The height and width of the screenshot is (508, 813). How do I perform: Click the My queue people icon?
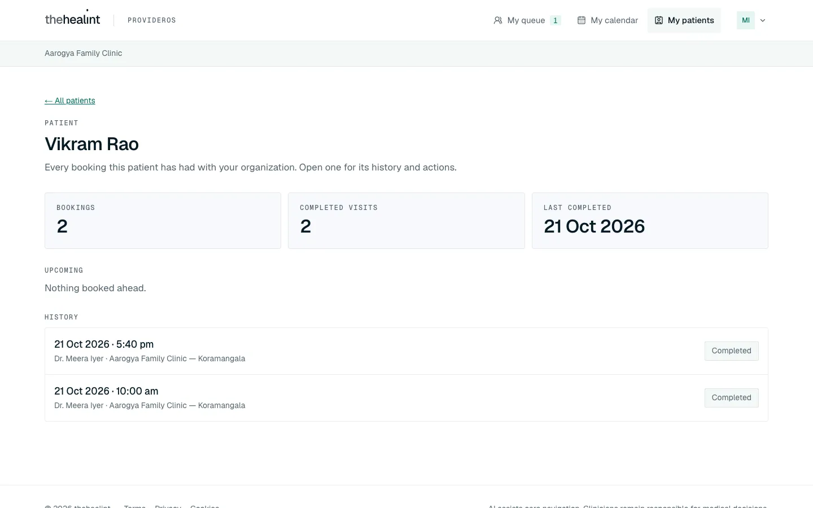click(498, 20)
